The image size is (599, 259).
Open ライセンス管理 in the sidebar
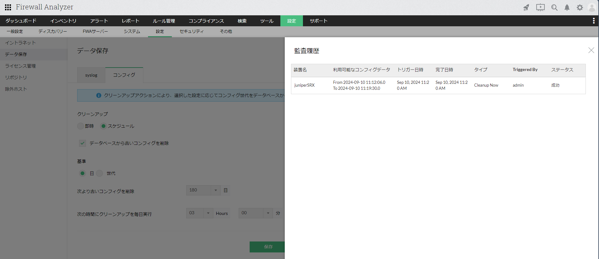coord(34,66)
